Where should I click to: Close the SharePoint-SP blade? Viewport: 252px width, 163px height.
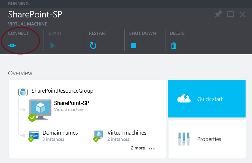pyautogui.click(x=243, y=14)
